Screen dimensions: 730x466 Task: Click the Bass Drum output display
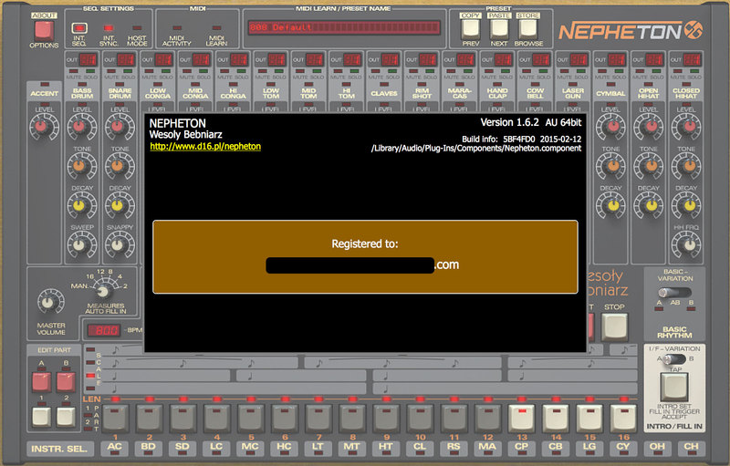point(88,59)
